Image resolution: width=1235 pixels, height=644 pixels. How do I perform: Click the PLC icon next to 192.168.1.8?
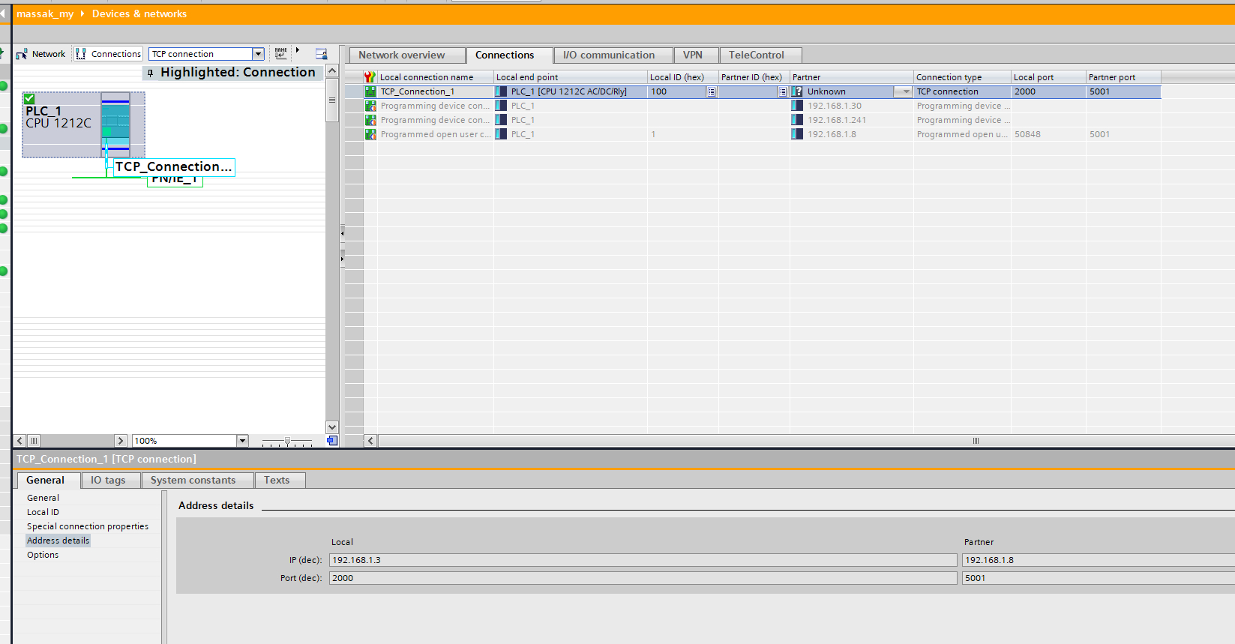point(798,134)
